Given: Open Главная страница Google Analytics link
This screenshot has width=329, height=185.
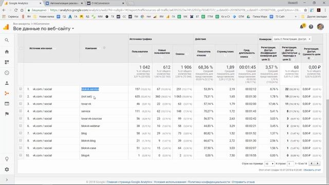Looking at the screenshot, I should pos(129,182).
